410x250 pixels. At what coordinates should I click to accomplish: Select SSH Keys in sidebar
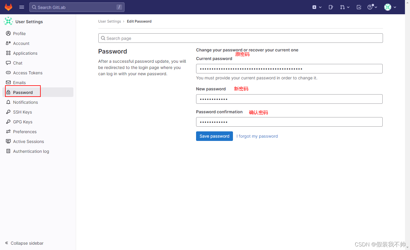click(38, 112)
